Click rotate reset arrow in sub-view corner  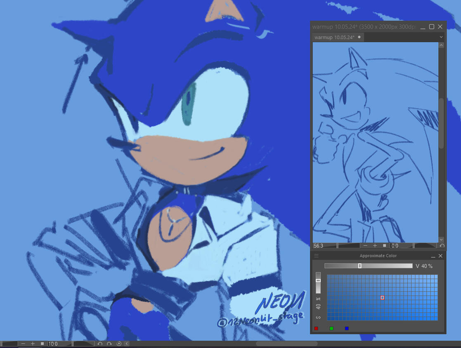point(442,246)
